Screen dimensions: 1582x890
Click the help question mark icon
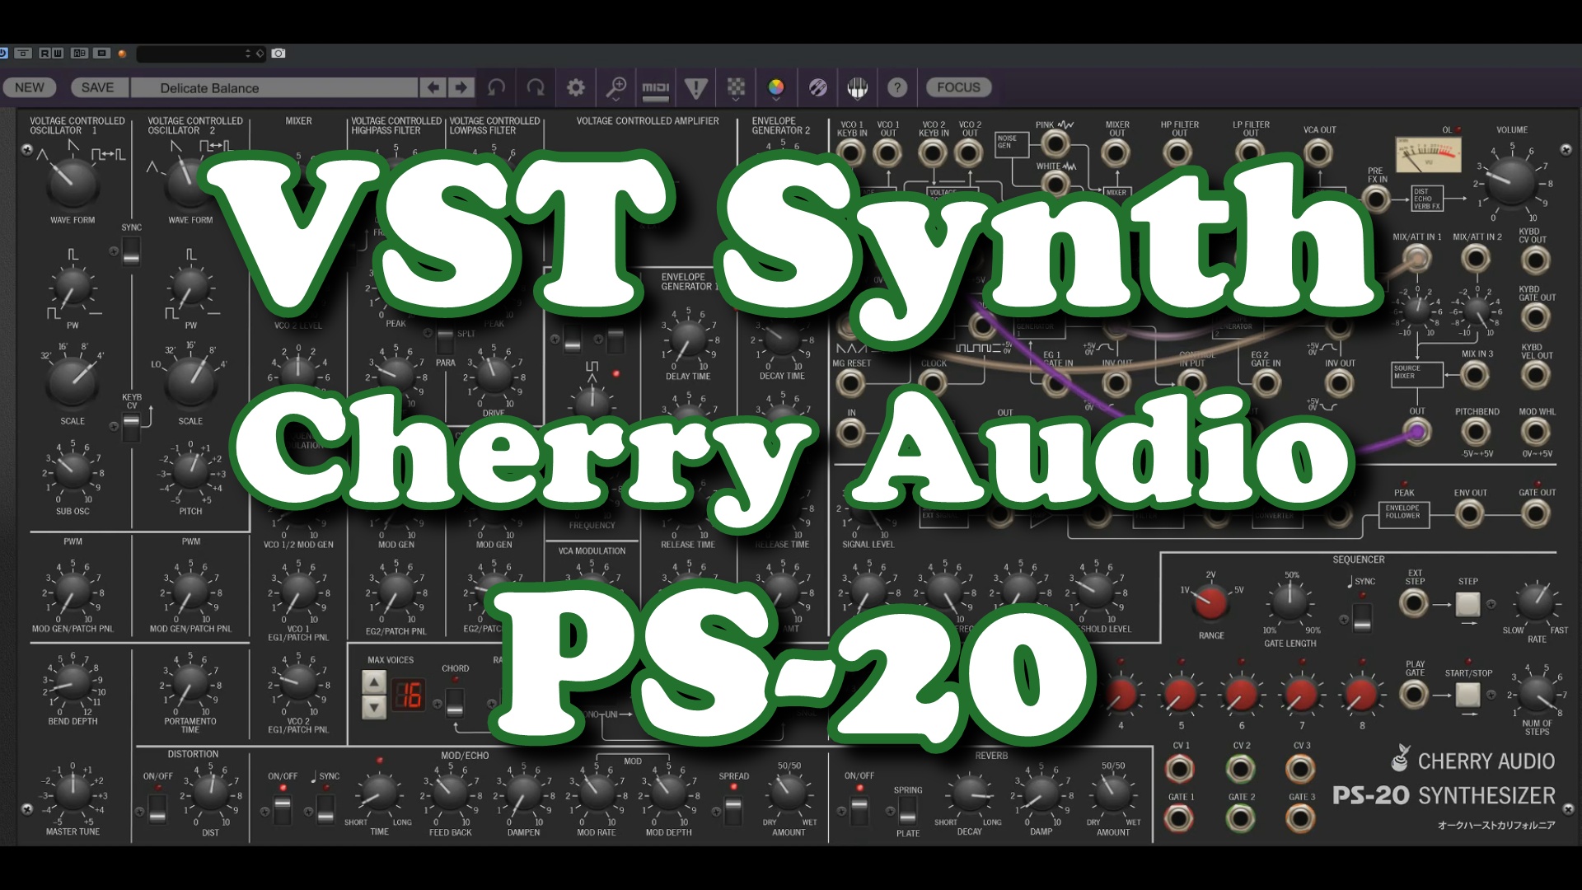tap(897, 87)
